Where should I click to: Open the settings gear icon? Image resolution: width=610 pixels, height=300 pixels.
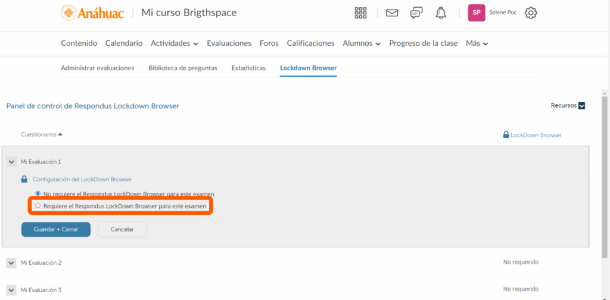click(531, 12)
